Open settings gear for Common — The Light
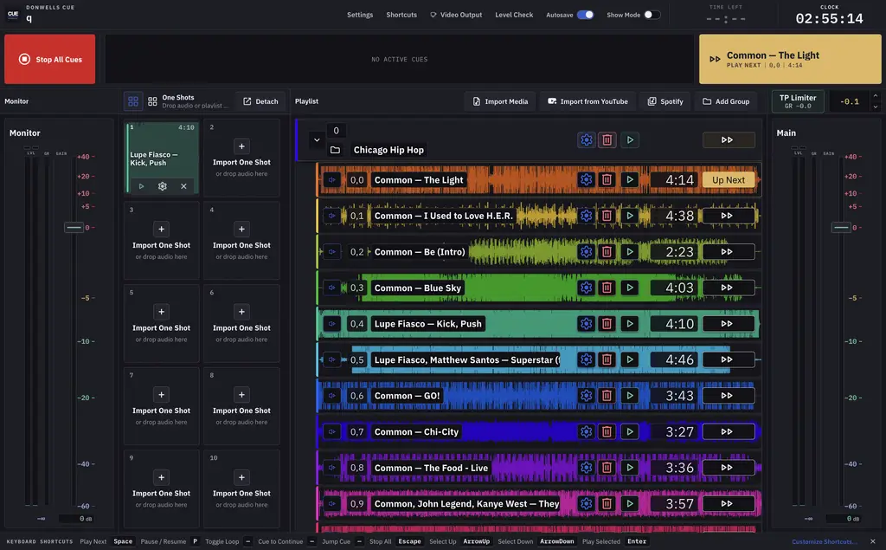The image size is (886, 550). (586, 180)
